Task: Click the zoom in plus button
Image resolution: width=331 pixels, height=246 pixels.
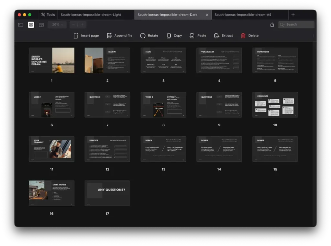Action: coord(82,25)
